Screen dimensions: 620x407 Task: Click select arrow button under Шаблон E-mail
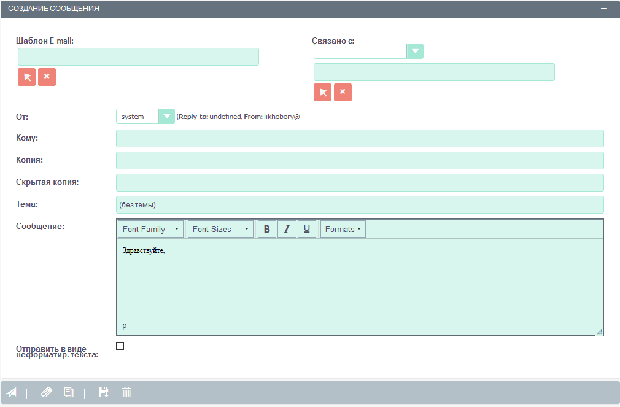coord(27,77)
